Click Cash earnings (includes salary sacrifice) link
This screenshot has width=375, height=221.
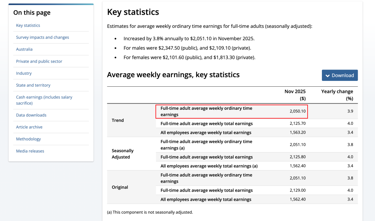(44, 100)
